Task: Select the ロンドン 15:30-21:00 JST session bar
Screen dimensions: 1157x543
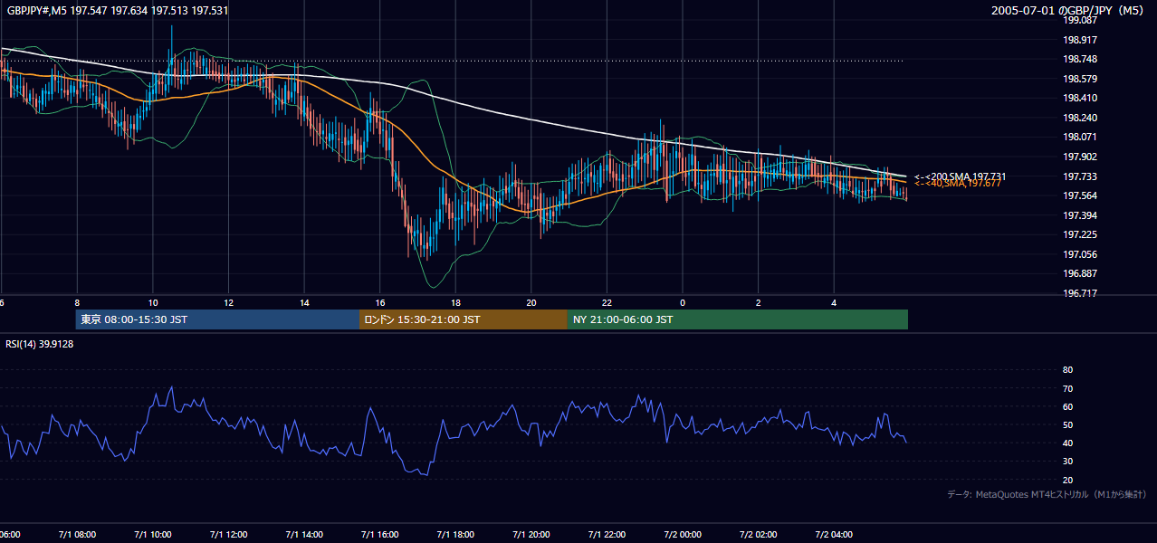Action: pyautogui.click(x=464, y=319)
